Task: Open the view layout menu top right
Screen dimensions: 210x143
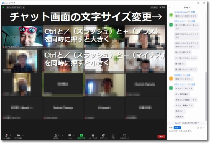Action: (162, 7)
